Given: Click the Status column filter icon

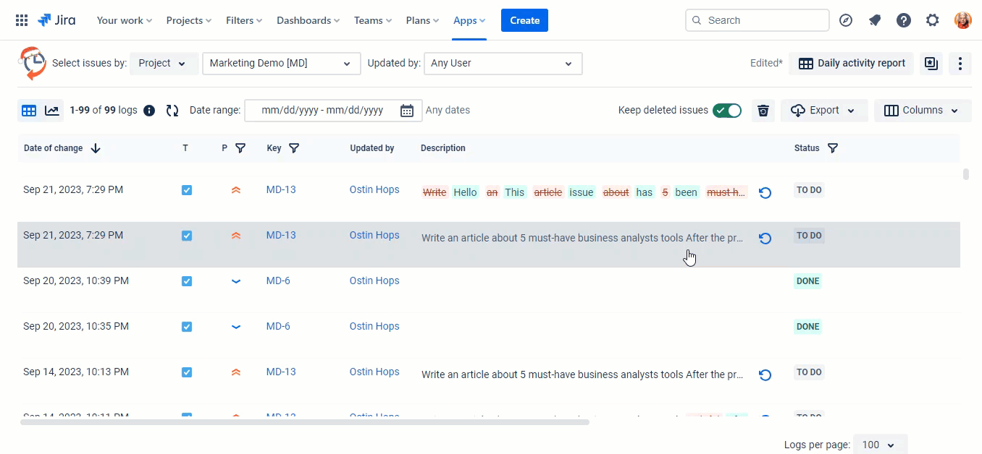Looking at the screenshot, I should 833,148.
